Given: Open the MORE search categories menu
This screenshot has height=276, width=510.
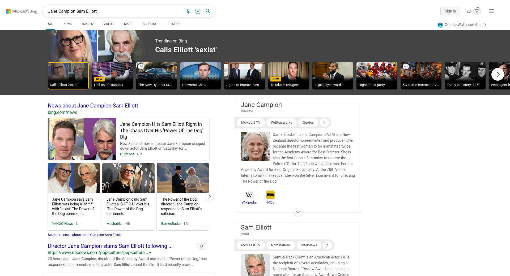Looking at the screenshot, I should (174, 24).
